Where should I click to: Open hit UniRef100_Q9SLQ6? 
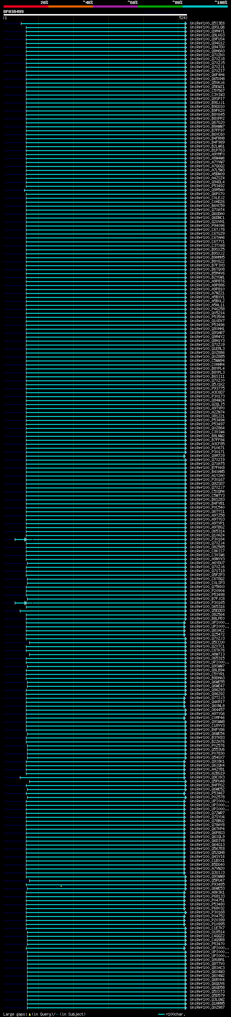coord(207,27)
